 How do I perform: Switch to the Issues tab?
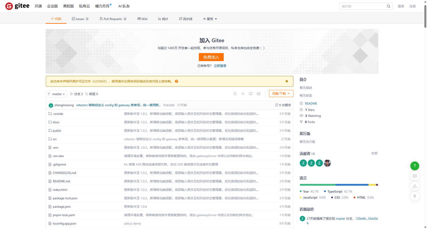(x=80, y=19)
